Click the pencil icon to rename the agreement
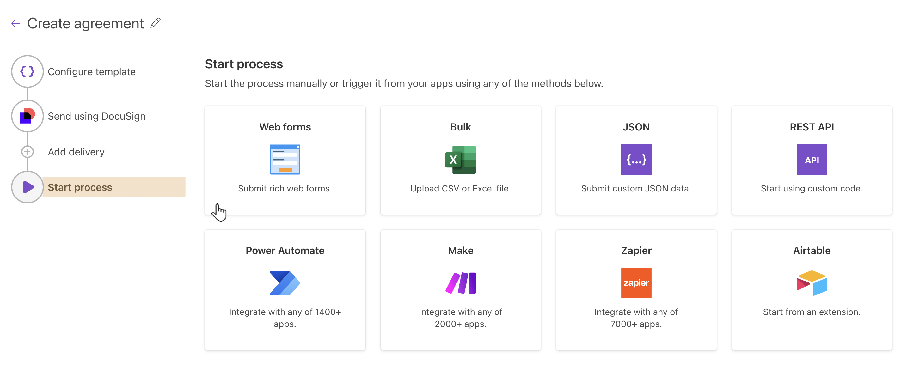This screenshot has width=913, height=376. pos(155,23)
